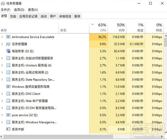Select the 系统中断 row name
Viewport: 167px width, 140px height.
point(18,129)
